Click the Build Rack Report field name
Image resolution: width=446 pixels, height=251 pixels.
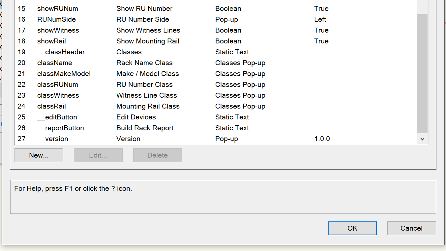(145, 128)
